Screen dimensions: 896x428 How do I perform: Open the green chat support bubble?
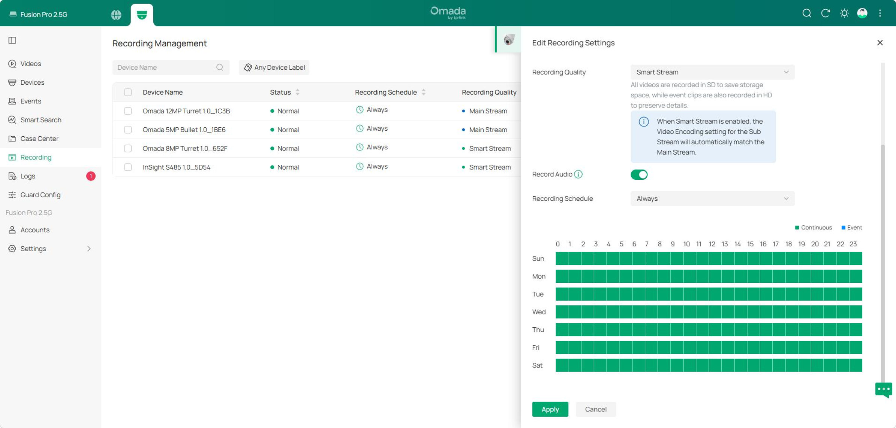pos(884,390)
